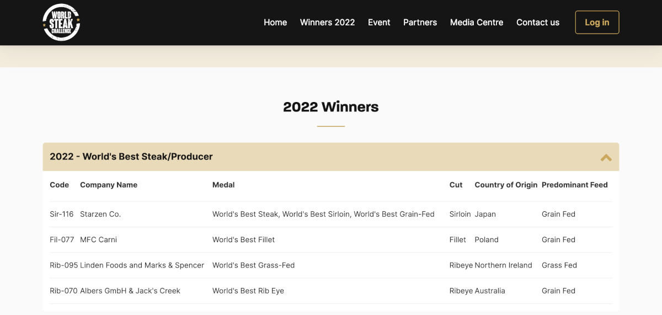
Task: Click the World's Best Grass-Fed medal
Action: pos(253,265)
